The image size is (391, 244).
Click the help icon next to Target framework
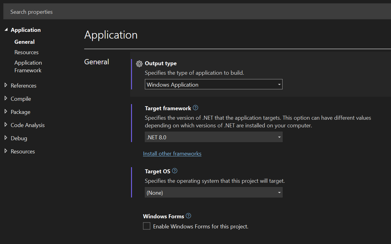tap(195, 108)
